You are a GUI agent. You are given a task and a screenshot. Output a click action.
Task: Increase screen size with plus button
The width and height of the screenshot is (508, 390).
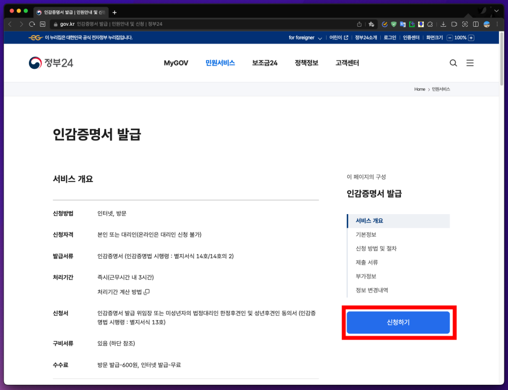[471, 38]
